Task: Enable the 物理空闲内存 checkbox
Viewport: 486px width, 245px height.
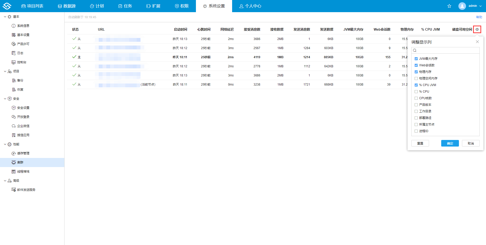Action: coord(416,78)
